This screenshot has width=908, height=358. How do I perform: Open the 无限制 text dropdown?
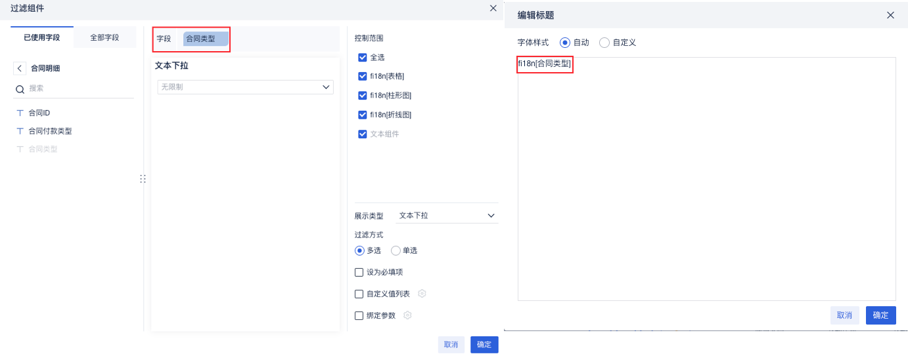click(x=245, y=87)
